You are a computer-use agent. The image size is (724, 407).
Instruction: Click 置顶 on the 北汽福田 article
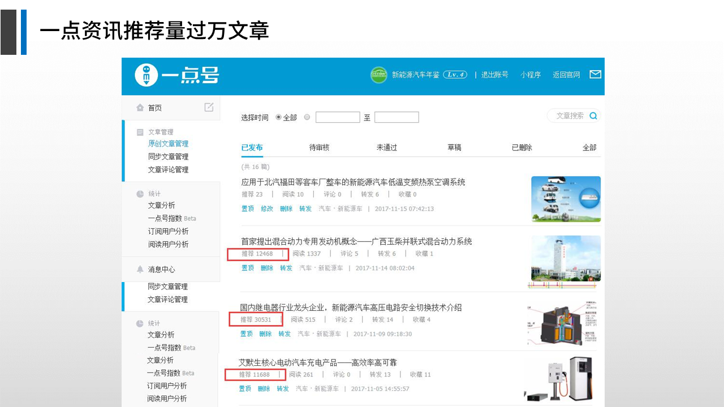[248, 209]
